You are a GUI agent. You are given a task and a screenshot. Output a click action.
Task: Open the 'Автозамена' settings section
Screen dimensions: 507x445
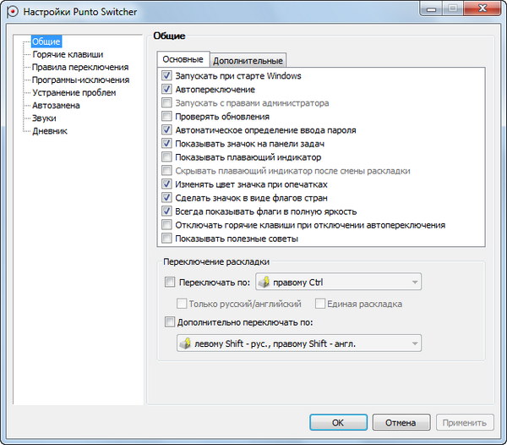(x=56, y=106)
